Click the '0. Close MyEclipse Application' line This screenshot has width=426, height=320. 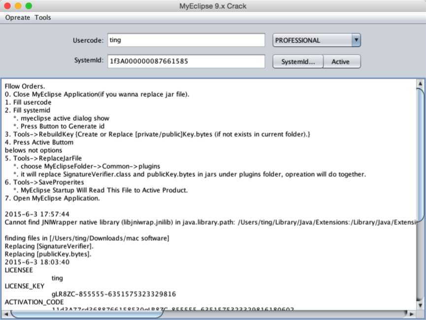(97, 94)
